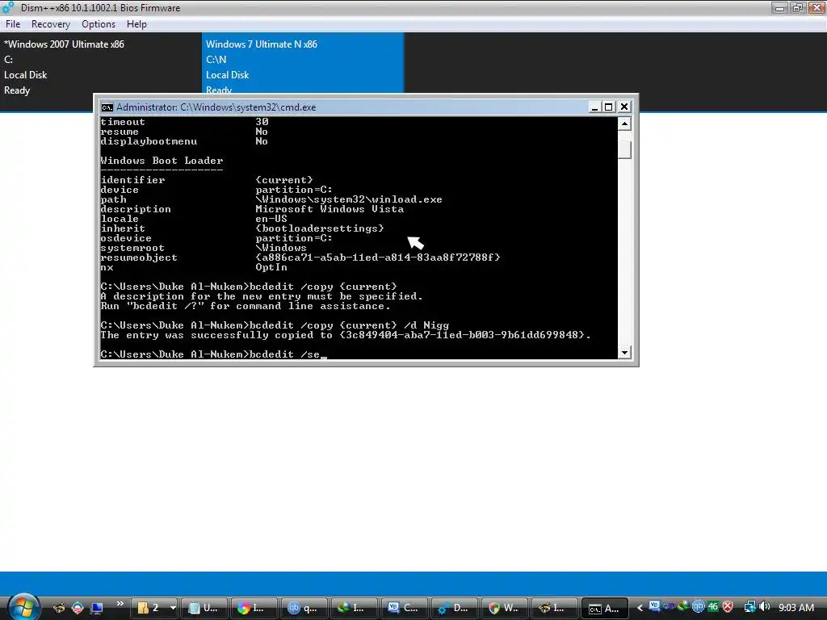Switch to the colorful swirl 'I...' taskbar button
Screen dimensions: 827x620
[253, 608]
